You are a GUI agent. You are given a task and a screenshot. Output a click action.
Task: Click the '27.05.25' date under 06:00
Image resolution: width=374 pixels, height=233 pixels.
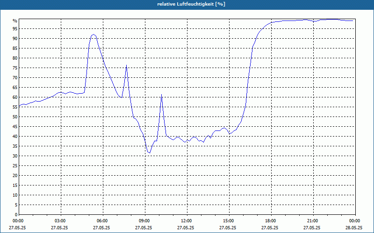pyautogui.click(x=101, y=227)
